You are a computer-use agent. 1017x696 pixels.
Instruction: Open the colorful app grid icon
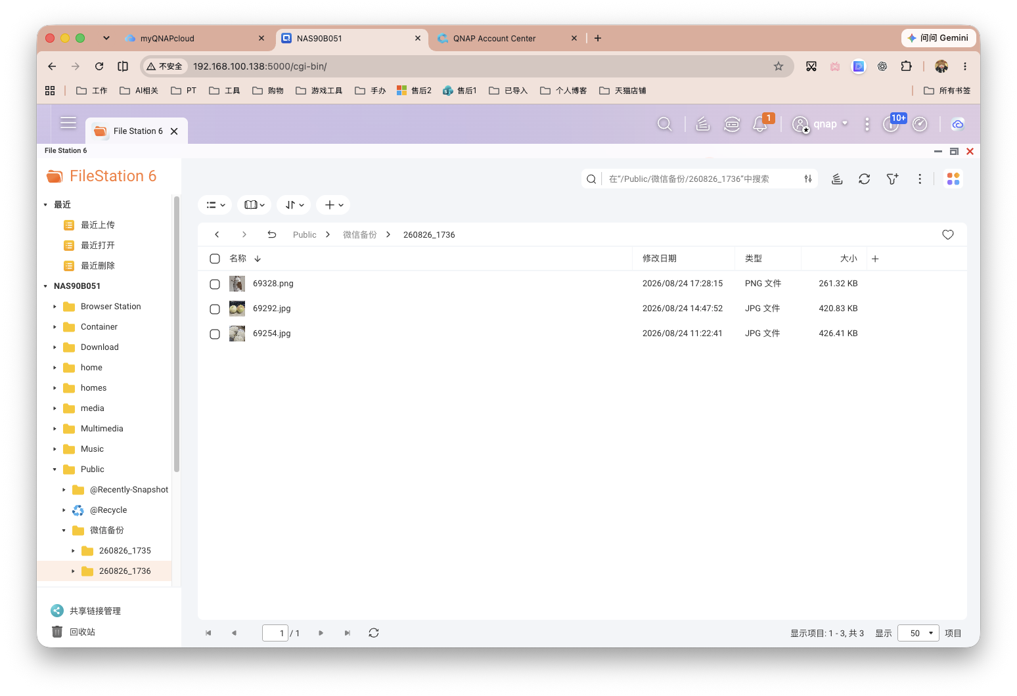point(953,179)
